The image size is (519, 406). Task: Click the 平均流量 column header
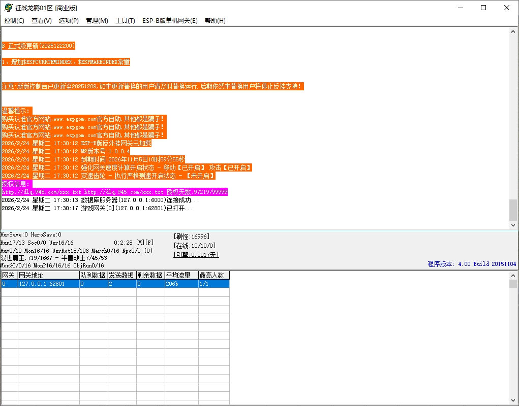181,275
